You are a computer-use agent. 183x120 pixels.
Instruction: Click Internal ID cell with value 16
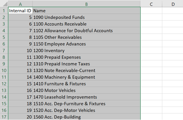click(x=20, y=90)
